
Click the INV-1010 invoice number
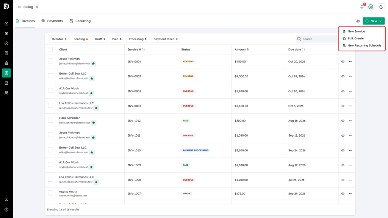pos(134,150)
